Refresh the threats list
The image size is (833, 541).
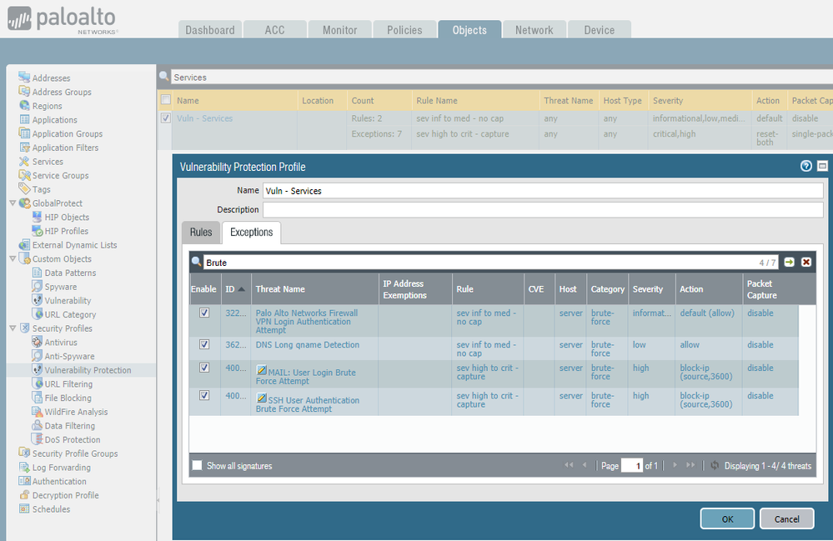pos(715,465)
